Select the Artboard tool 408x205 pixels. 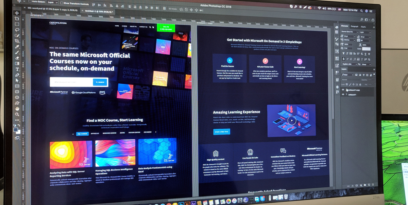click(x=17, y=18)
